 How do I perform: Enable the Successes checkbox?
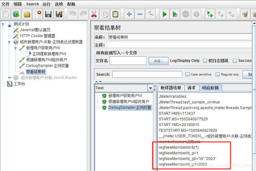tap(235, 61)
